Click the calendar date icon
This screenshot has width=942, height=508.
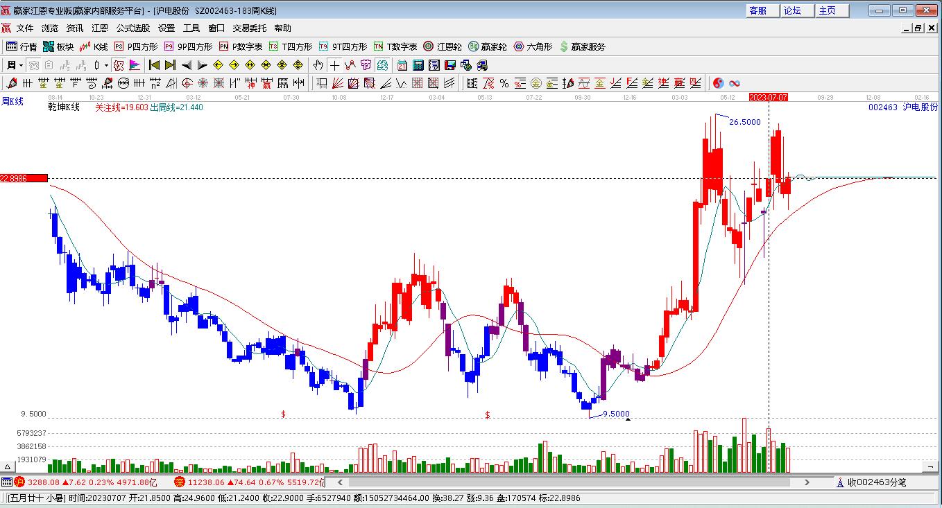coord(402,65)
